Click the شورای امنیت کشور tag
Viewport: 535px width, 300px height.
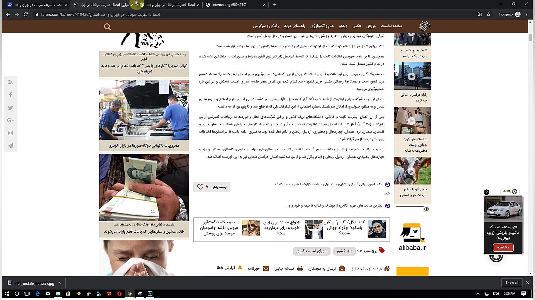[x=311, y=251]
